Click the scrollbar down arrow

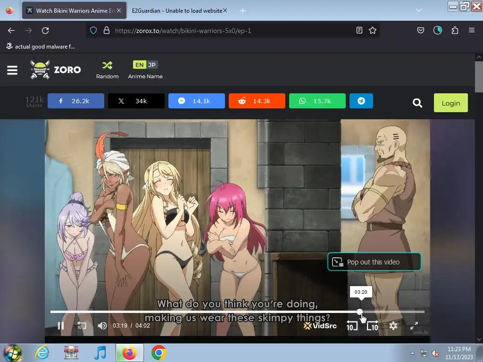point(479,339)
